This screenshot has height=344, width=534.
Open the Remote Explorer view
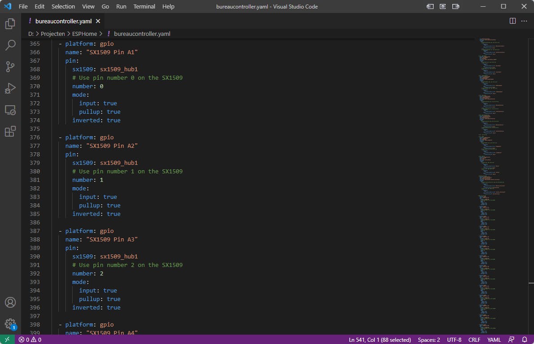pos(10,110)
